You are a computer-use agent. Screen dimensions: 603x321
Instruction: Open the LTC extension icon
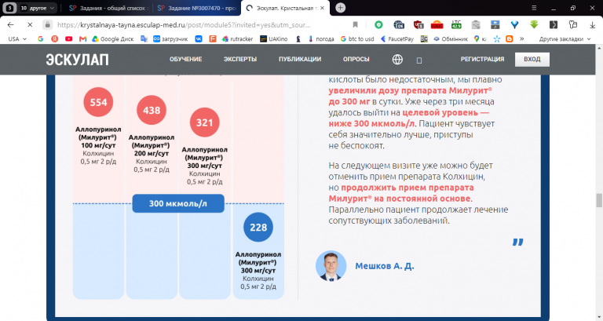tap(456, 24)
